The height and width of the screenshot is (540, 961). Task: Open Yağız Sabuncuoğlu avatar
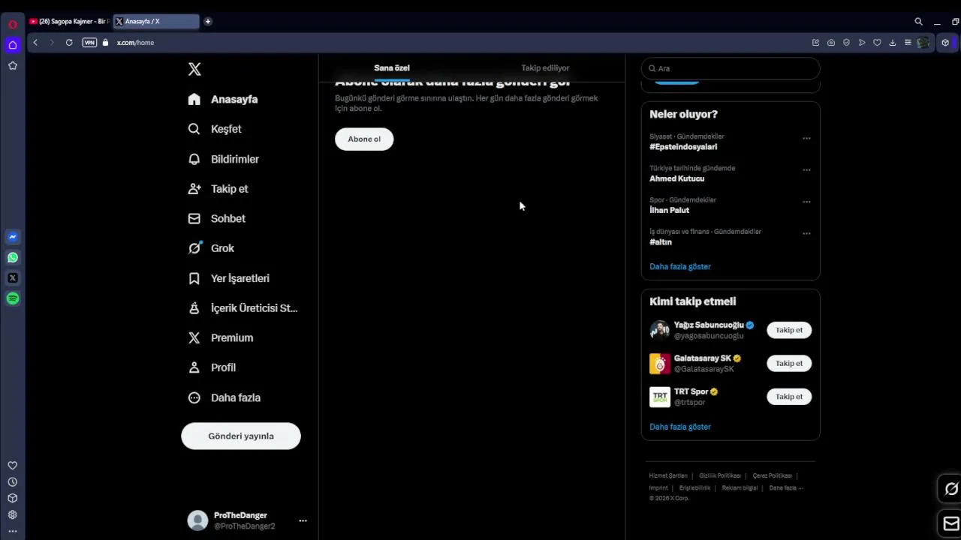(x=660, y=330)
